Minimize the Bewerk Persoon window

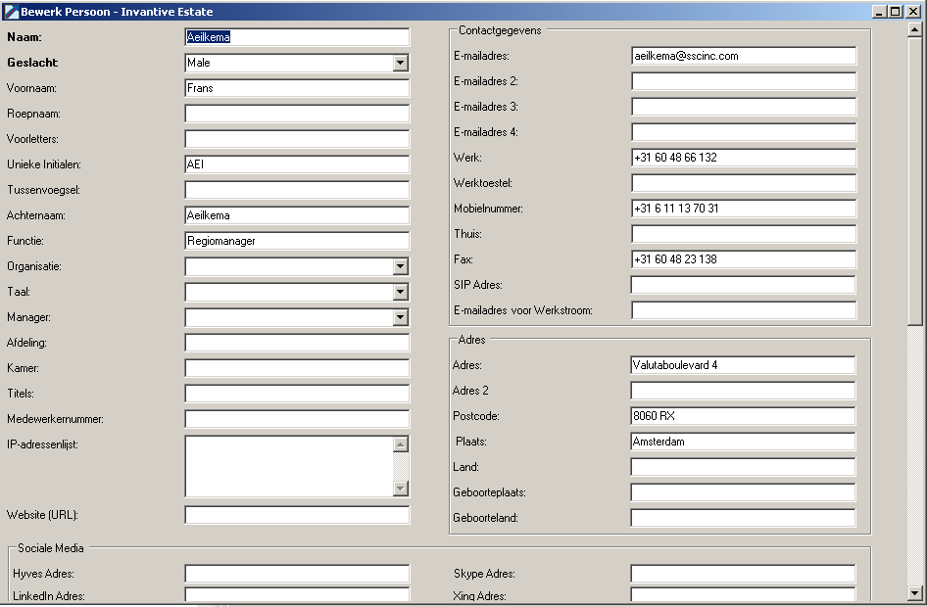880,12
